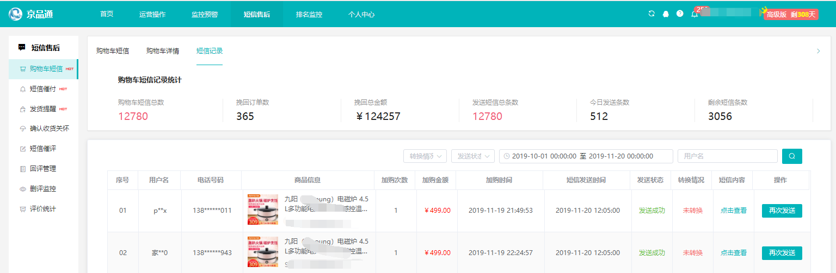
Task: Switch to the 购物车详情 tab
Action: [163, 51]
